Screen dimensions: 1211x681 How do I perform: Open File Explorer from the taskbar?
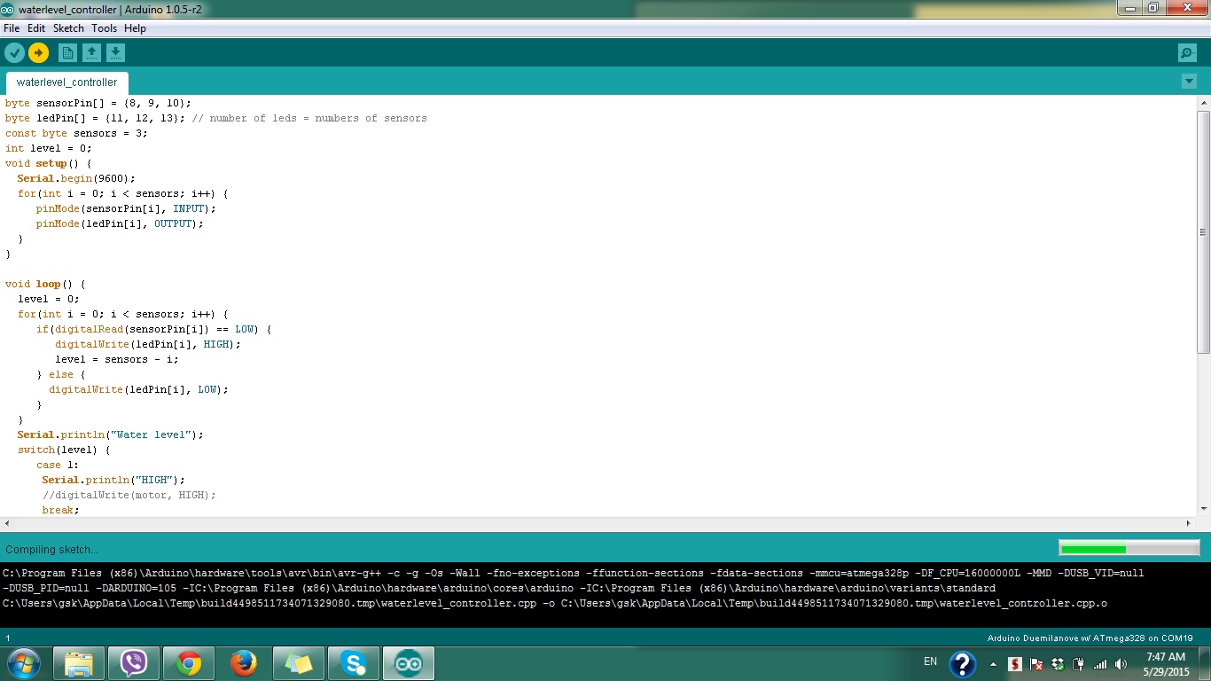tap(79, 663)
